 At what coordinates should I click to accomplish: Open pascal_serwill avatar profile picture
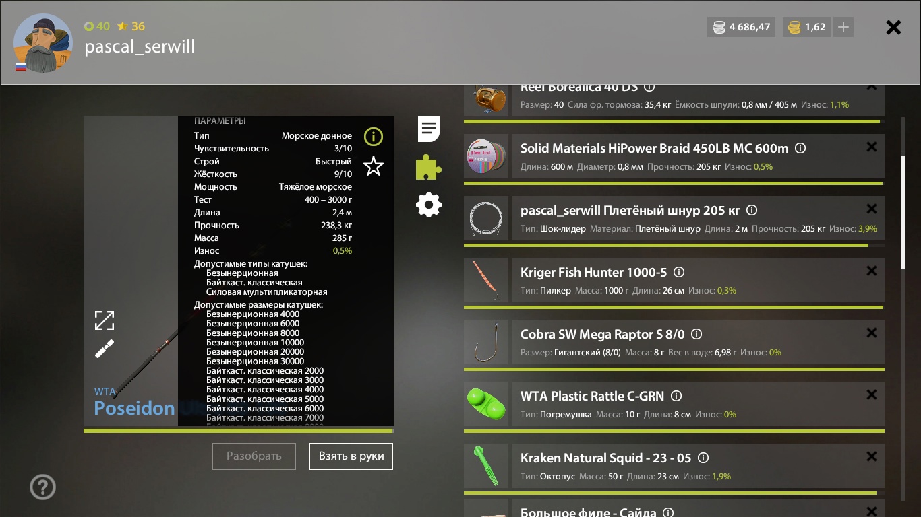pyautogui.click(x=42, y=43)
